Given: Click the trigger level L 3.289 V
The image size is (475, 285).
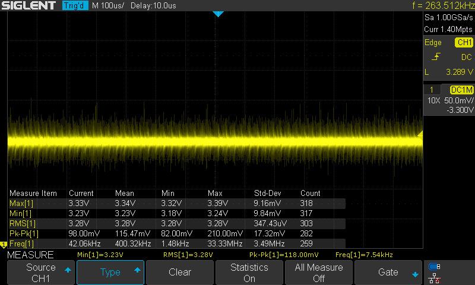Looking at the screenshot, I should click(449, 72).
